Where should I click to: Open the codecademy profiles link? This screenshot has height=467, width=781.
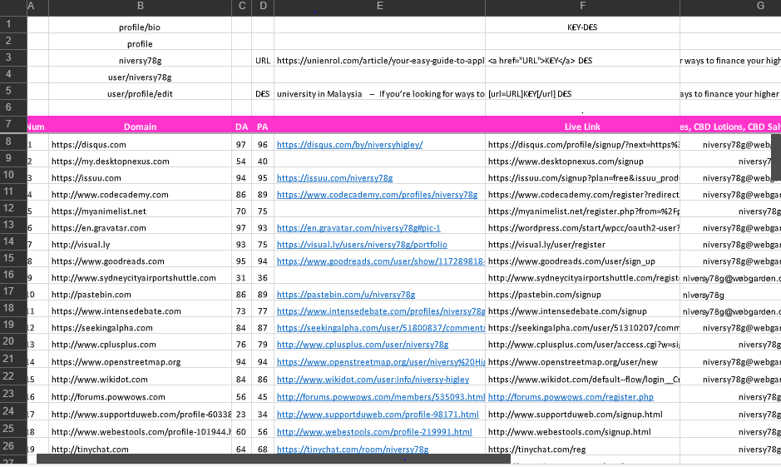[x=377, y=194]
